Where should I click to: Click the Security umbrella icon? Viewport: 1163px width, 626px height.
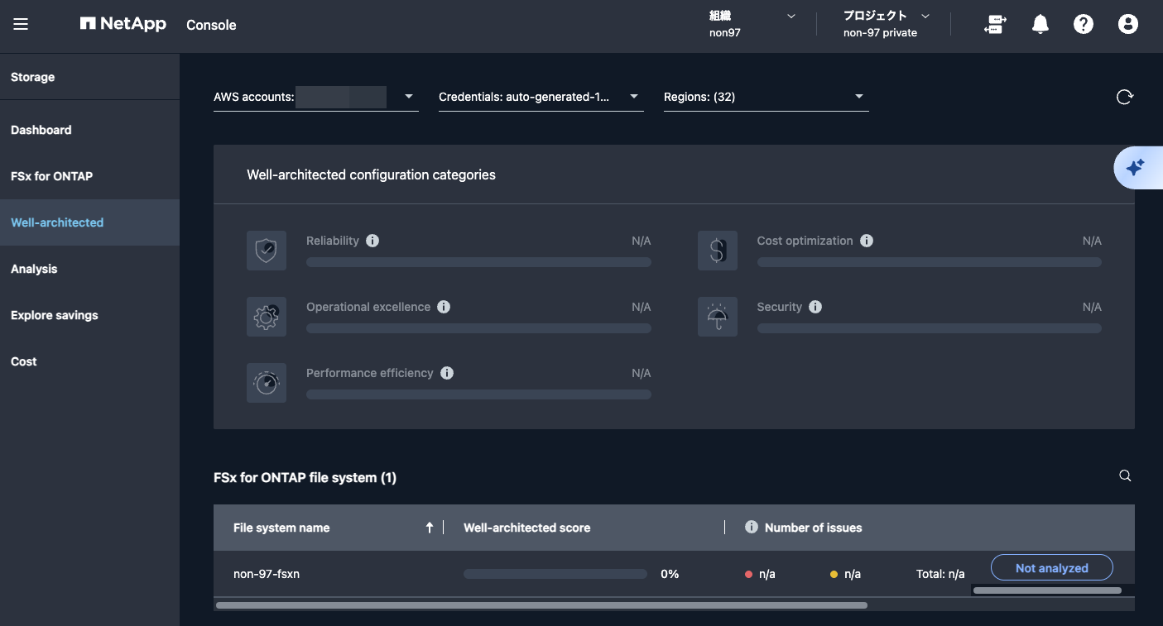point(718,317)
